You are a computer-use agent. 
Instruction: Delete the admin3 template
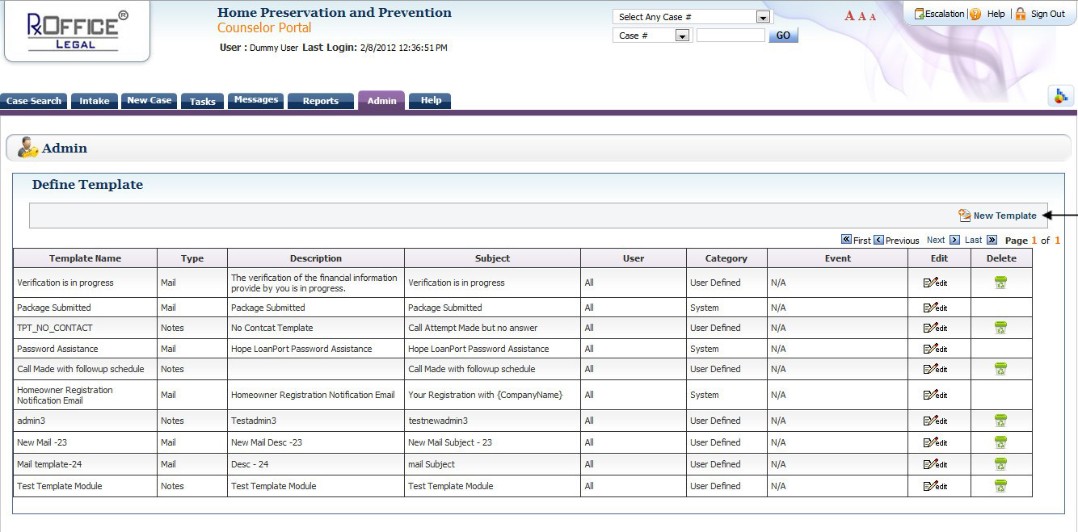pos(1000,421)
